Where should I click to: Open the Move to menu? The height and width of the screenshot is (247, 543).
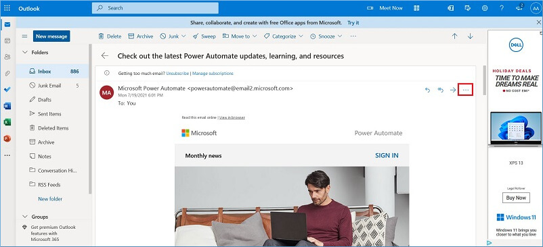coord(240,36)
